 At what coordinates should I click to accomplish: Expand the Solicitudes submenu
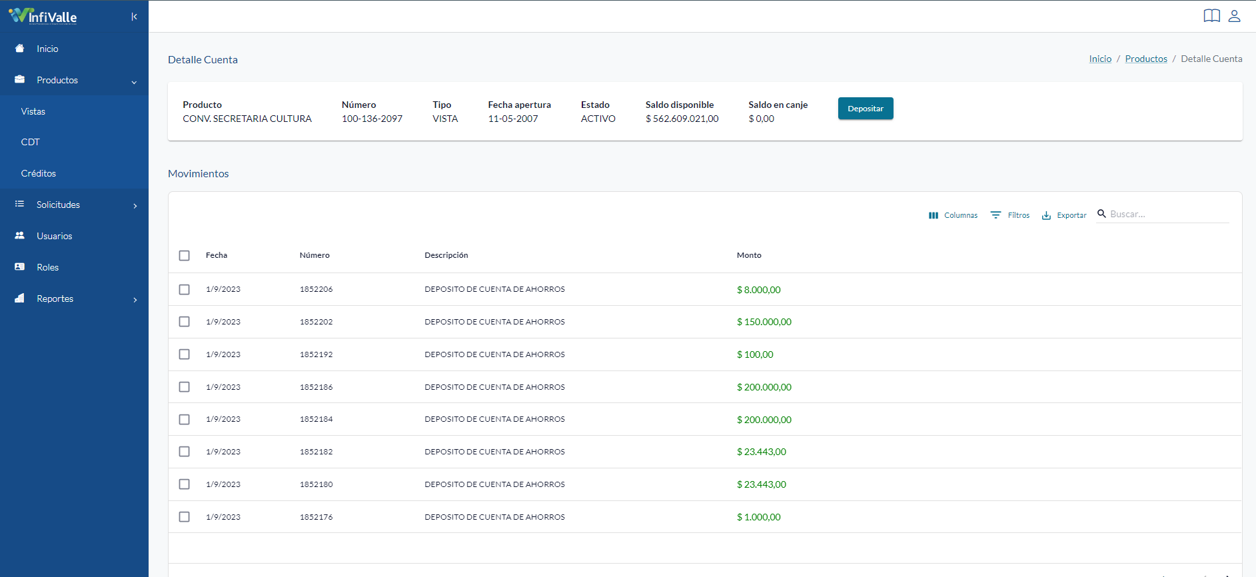click(135, 206)
